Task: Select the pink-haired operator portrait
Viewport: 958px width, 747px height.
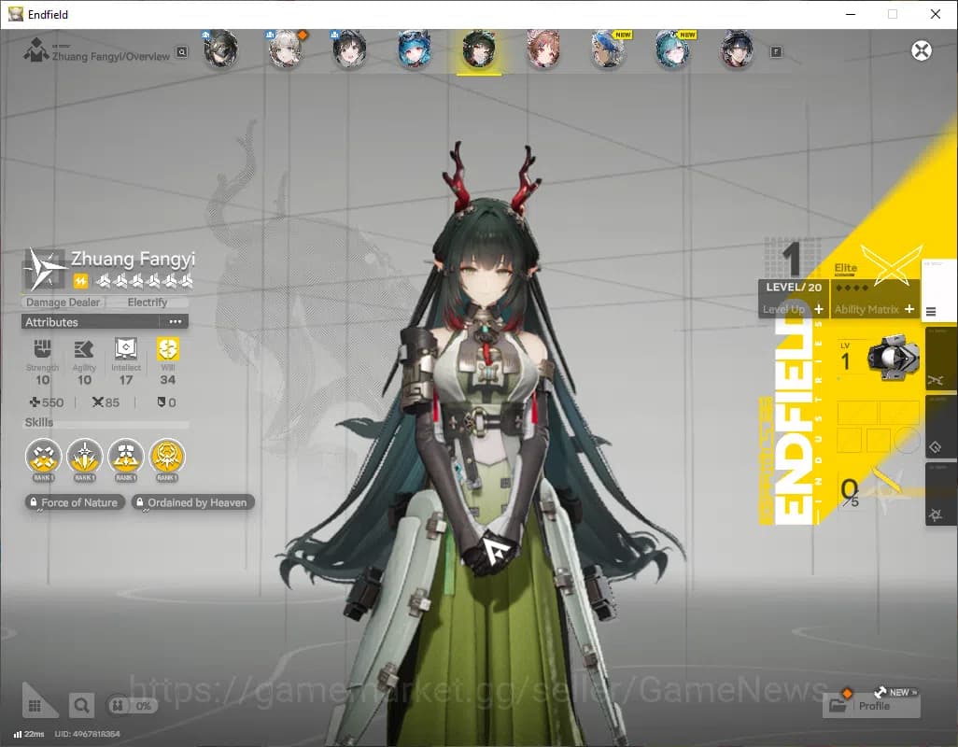Action: click(543, 50)
